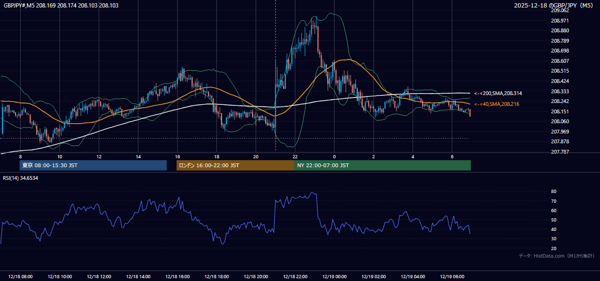Click the 12/19 02:00 time label
This screenshot has width=600, height=281.
click(374, 277)
